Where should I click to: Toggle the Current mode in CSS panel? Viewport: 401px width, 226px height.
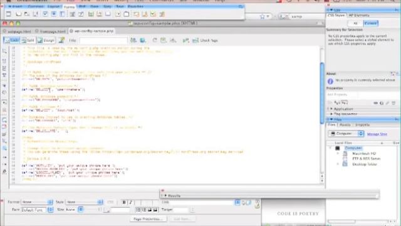coord(370,23)
